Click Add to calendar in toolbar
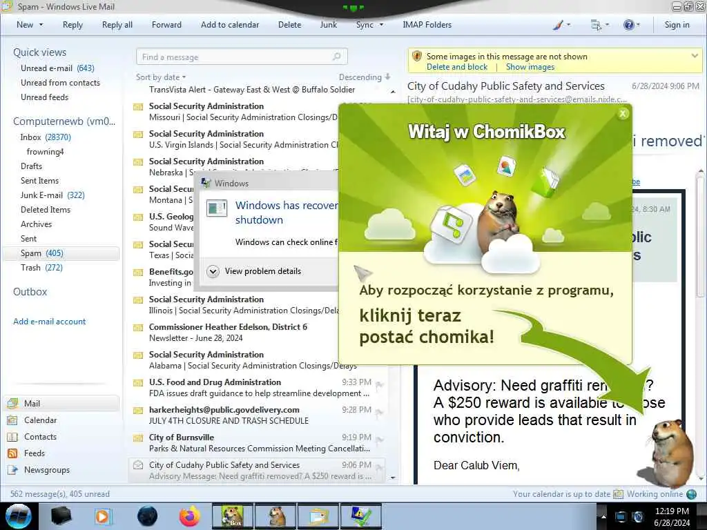The height and width of the screenshot is (530, 707). (230, 25)
